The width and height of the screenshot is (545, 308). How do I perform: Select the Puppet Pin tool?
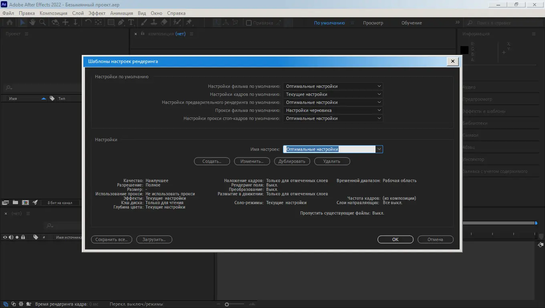pos(188,22)
